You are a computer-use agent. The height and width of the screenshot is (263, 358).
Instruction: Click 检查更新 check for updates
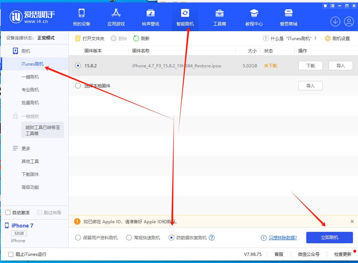[343, 254]
